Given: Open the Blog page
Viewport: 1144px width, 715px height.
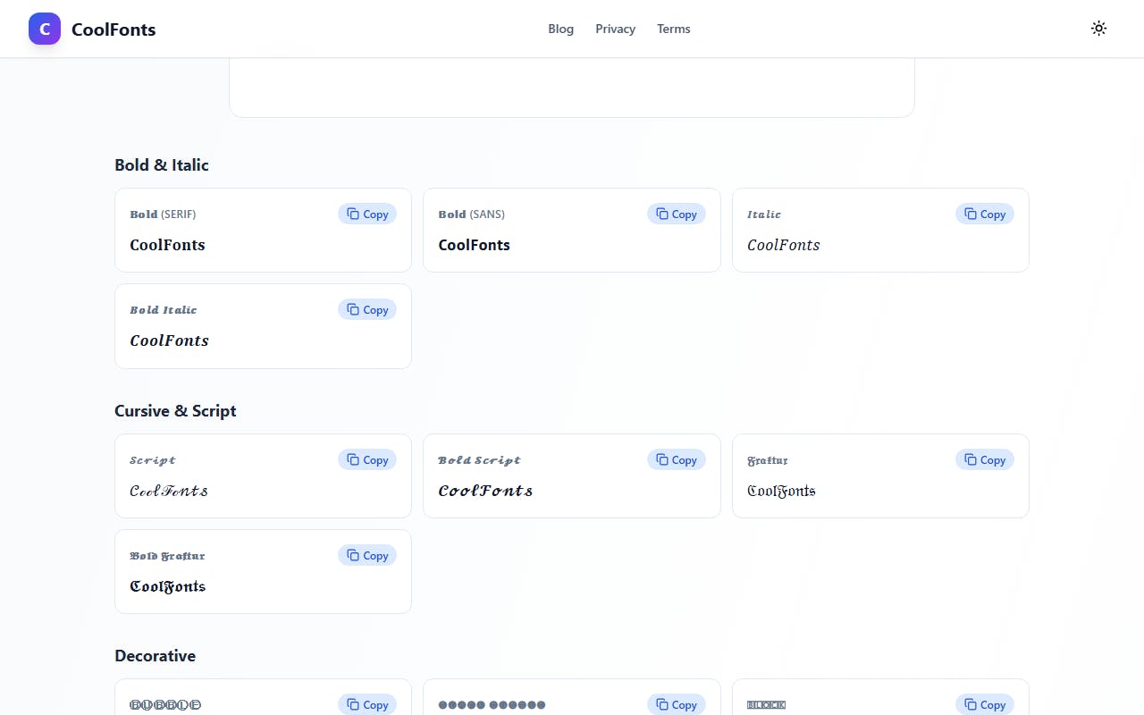Looking at the screenshot, I should (x=561, y=29).
